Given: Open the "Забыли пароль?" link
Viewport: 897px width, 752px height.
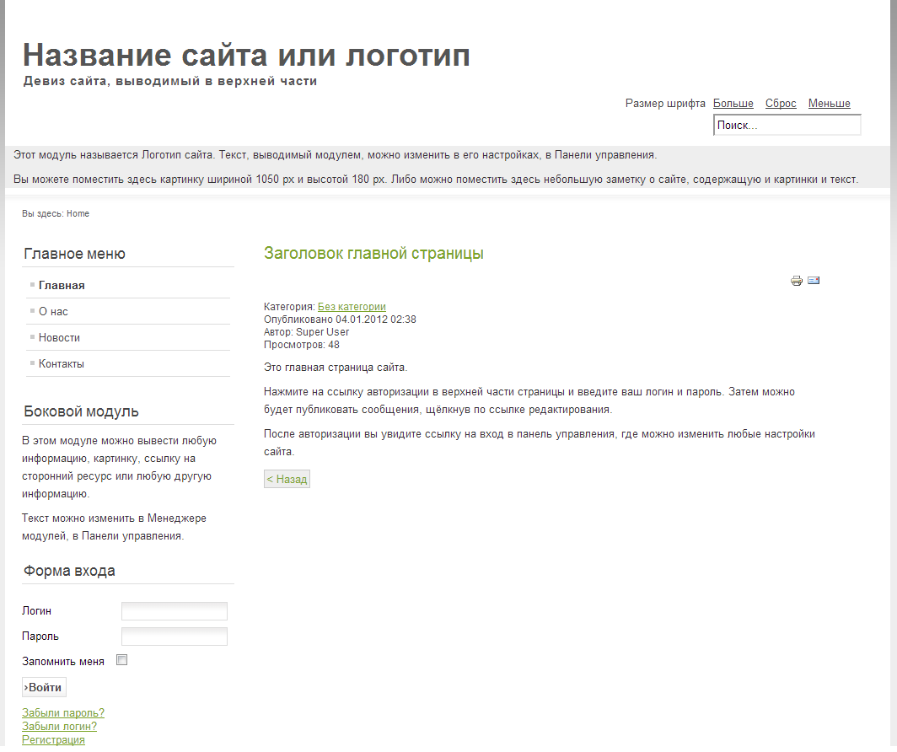Looking at the screenshot, I should (x=63, y=713).
